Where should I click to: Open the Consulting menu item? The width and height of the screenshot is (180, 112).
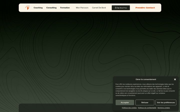(51, 8)
